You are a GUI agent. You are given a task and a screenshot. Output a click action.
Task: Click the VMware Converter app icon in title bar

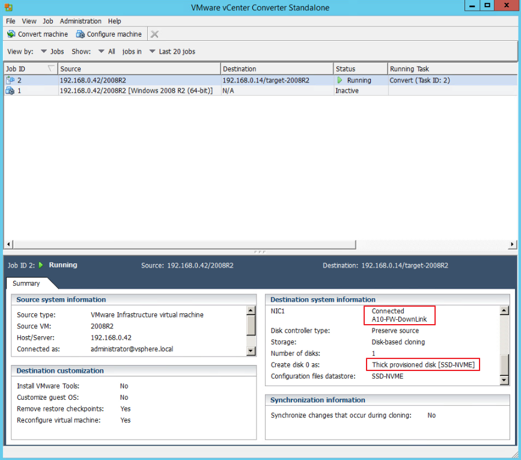[8, 7]
